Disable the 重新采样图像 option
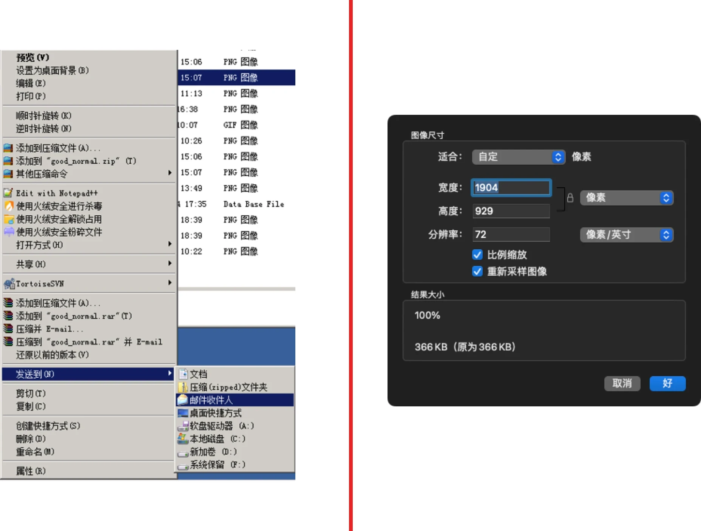The width and height of the screenshot is (701, 531). click(477, 272)
